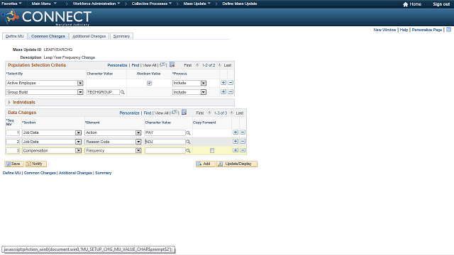
Task: Open Main Menu
Action: pyautogui.click(x=44, y=4)
